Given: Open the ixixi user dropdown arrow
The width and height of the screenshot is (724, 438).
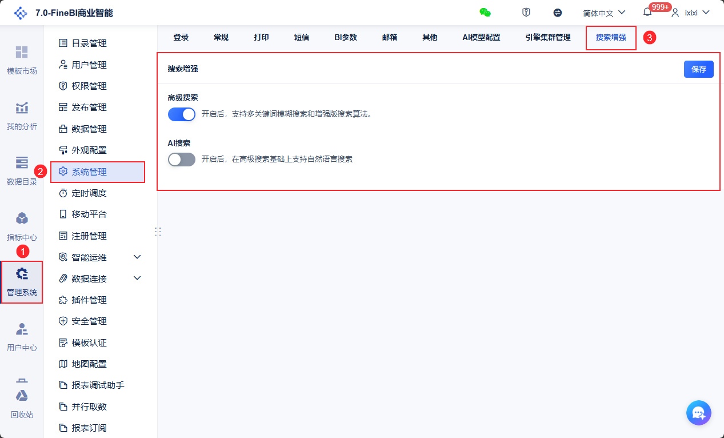Looking at the screenshot, I should click(705, 12).
